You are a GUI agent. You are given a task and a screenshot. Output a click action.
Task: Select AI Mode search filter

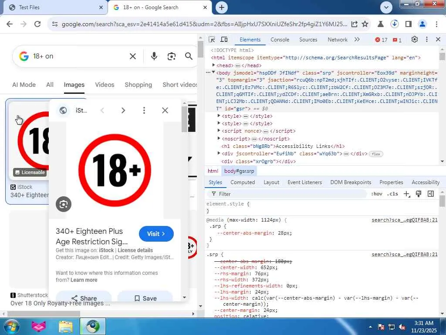(x=24, y=85)
